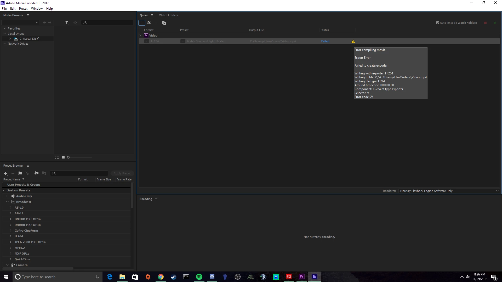Open the Queue panel hamburger menu

(x=152, y=15)
